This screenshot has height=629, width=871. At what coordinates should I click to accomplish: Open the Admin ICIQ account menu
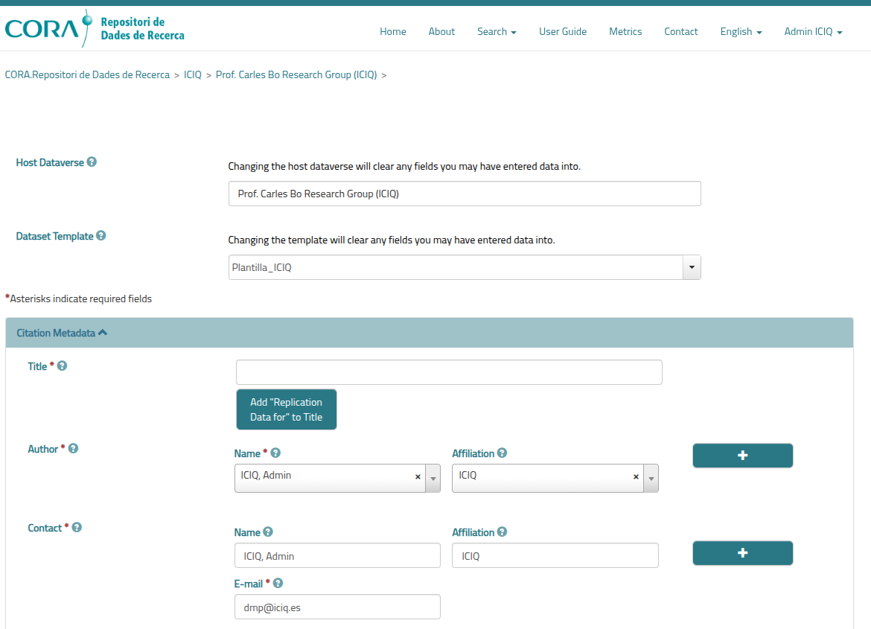[813, 31]
